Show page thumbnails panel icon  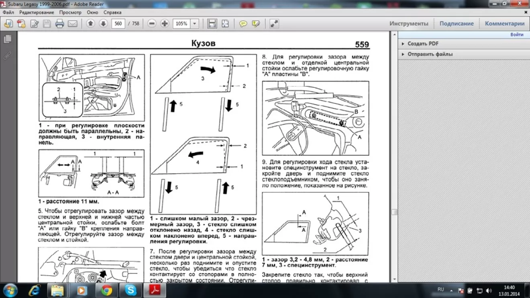click(7, 39)
